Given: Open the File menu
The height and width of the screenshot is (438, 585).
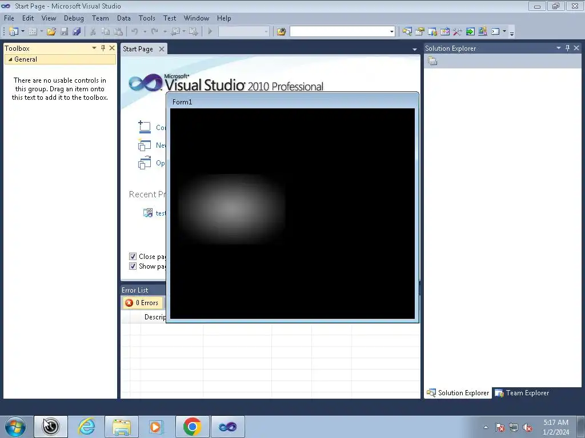Looking at the screenshot, I should tap(9, 18).
